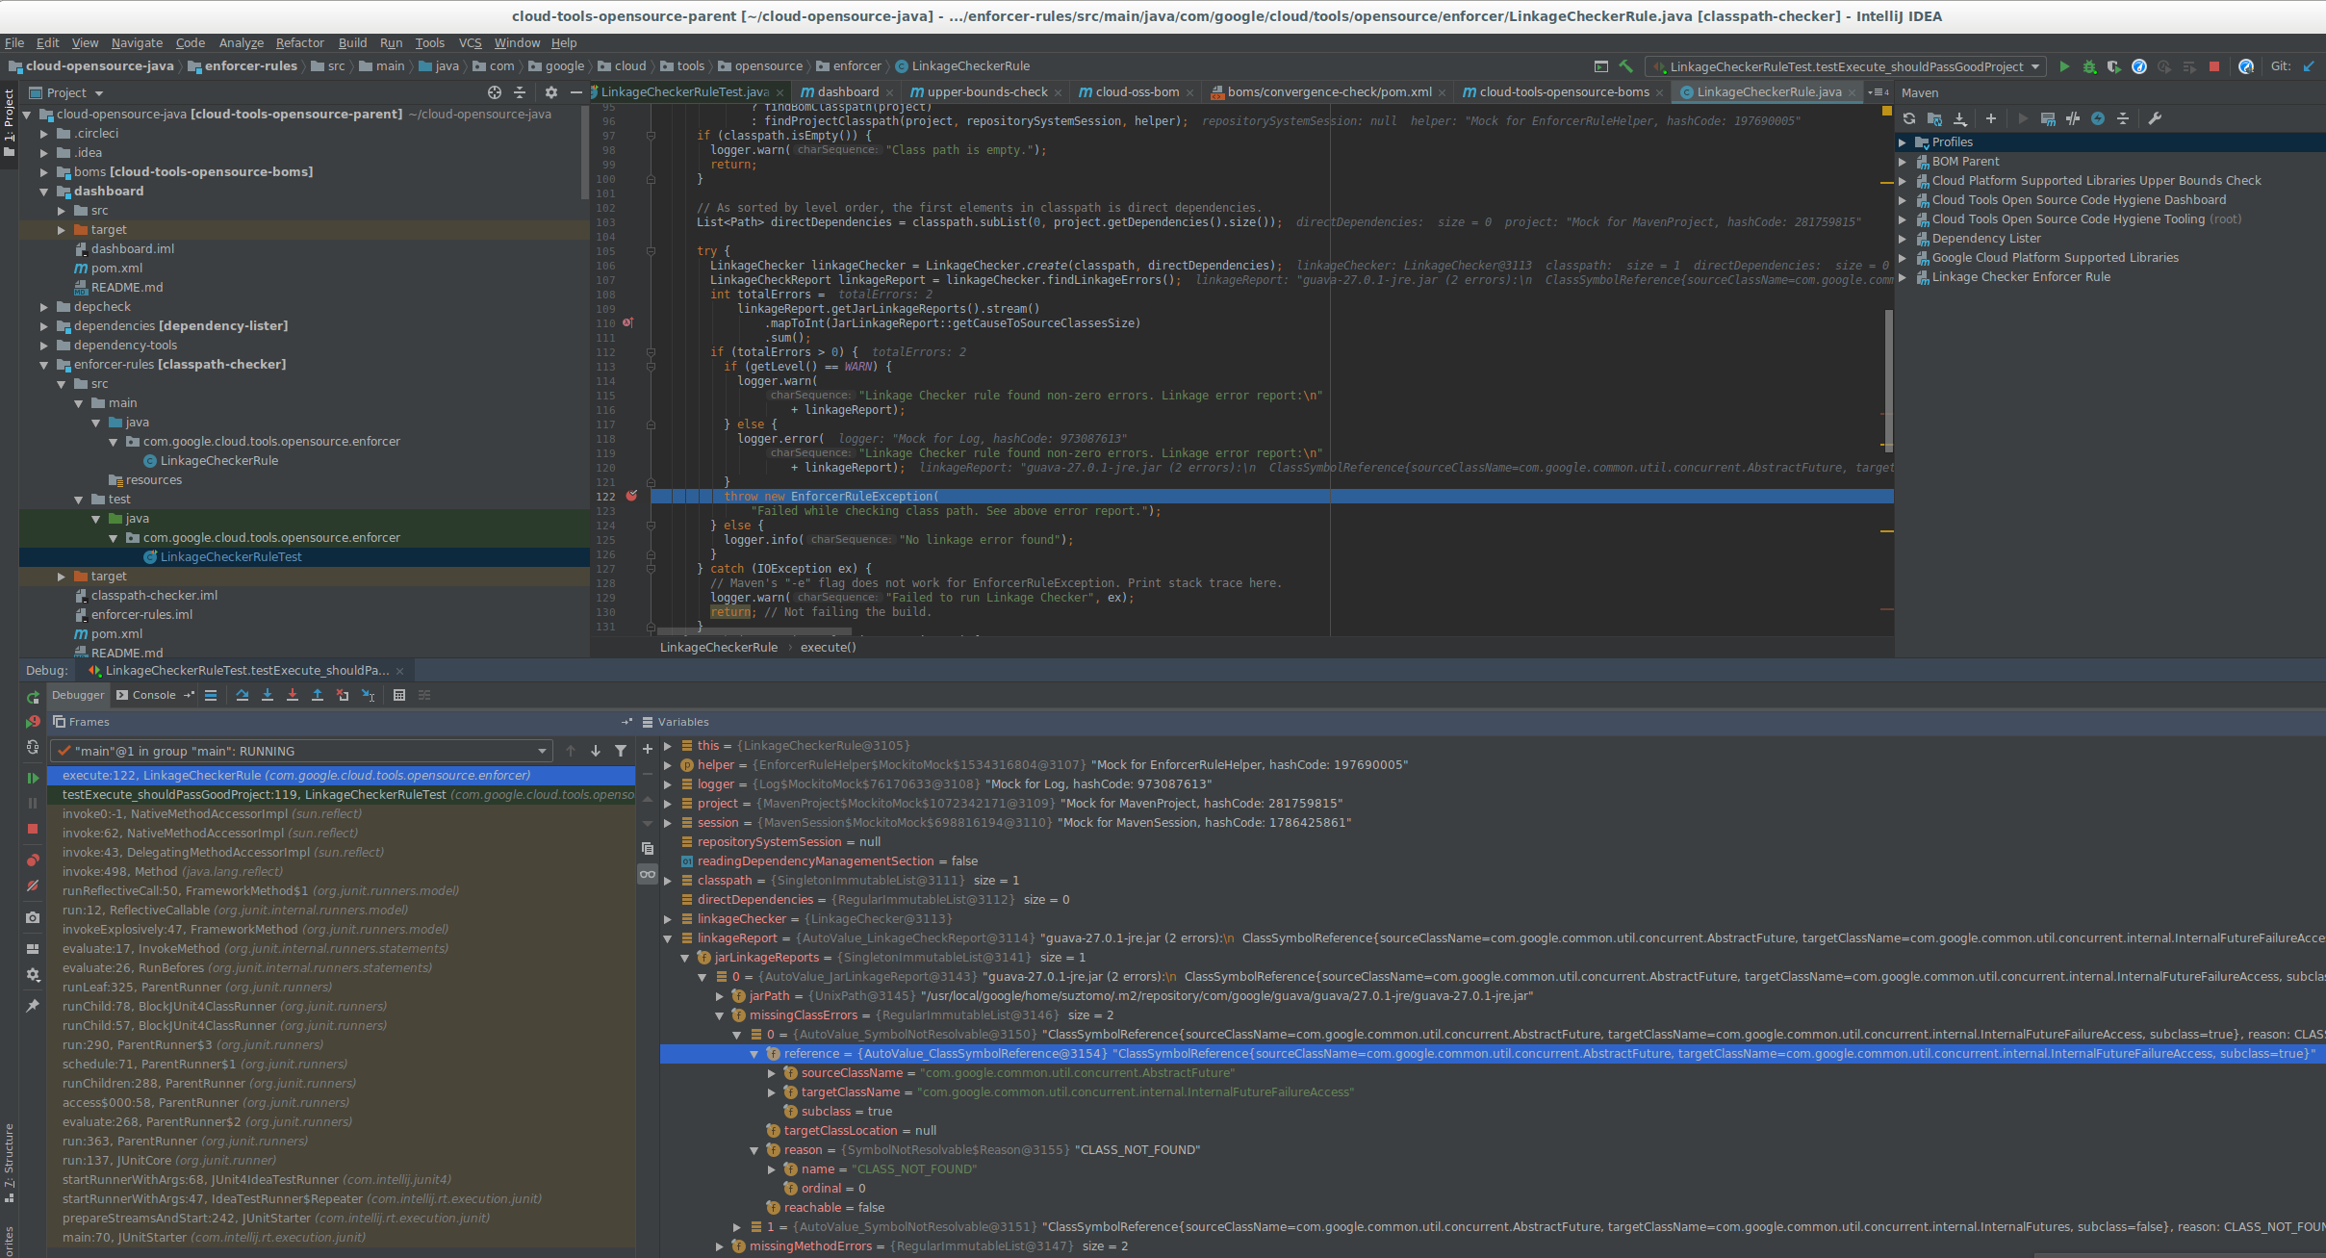Select Toggle Offline Mode in Maven toolbar
2326x1258 pixels.
click(2098, 117)
